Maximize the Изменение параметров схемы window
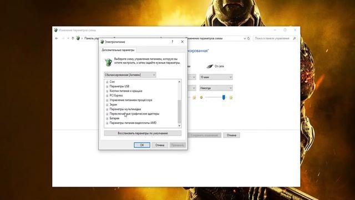355x200 pixels. click(285, 30)
